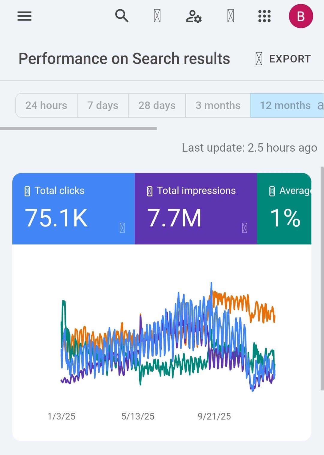The width and height of the screenshot is (324, 455).
Task: Open the Google apps grid
Action: pyautogui.click(x=264, y=16)
